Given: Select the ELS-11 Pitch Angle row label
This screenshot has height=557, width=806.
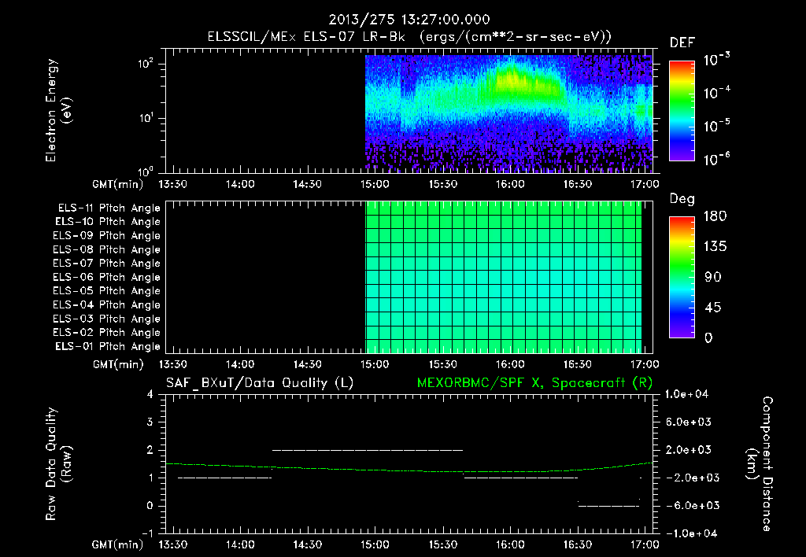Looking at the screenshot, I should pos(109,208).
